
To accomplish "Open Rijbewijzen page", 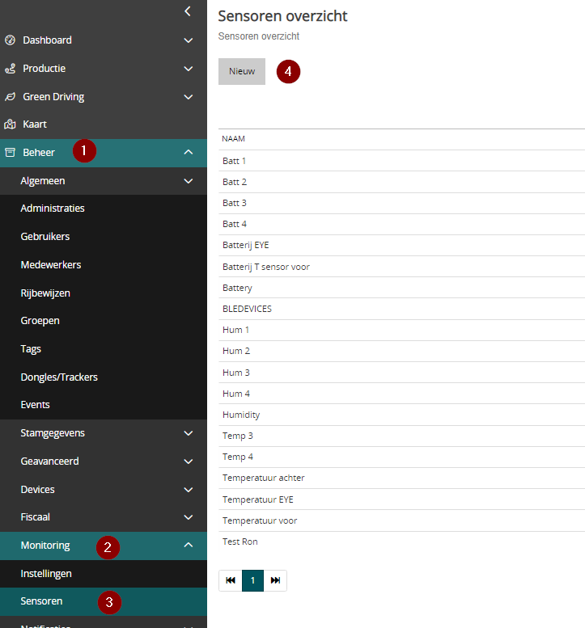I will pyautogui.click(x=104, y=293).
